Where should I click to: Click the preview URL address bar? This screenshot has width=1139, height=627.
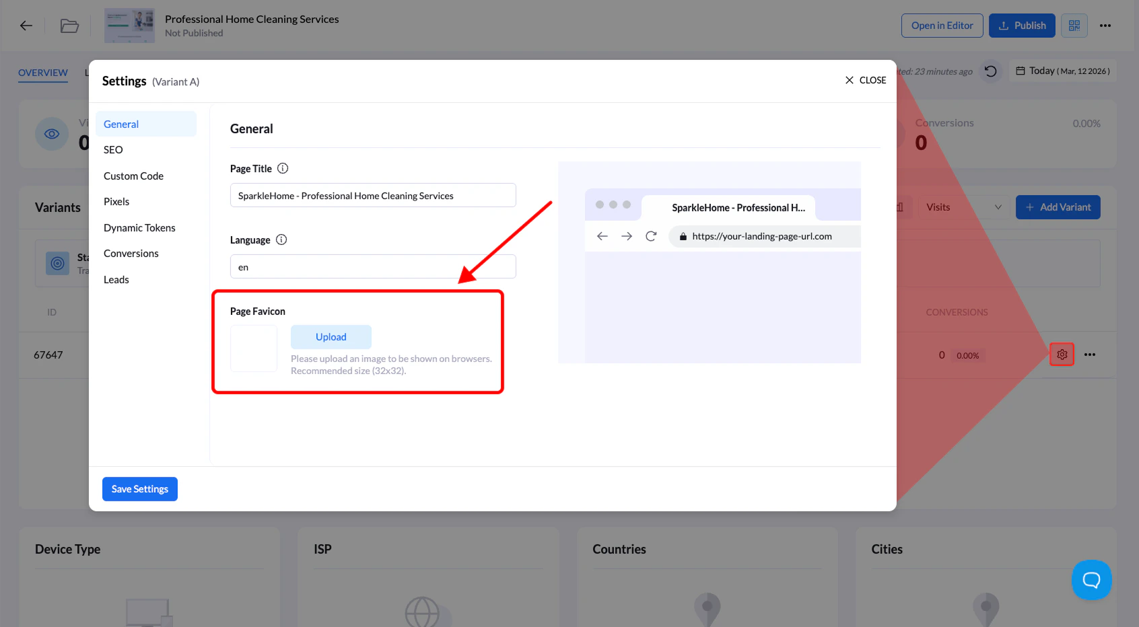click(765, 236)
